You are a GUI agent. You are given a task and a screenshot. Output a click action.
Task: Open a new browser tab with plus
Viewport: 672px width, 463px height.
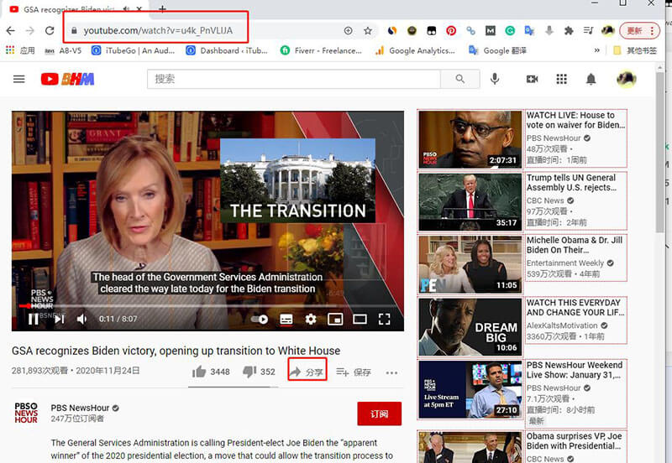coord(162,8)
